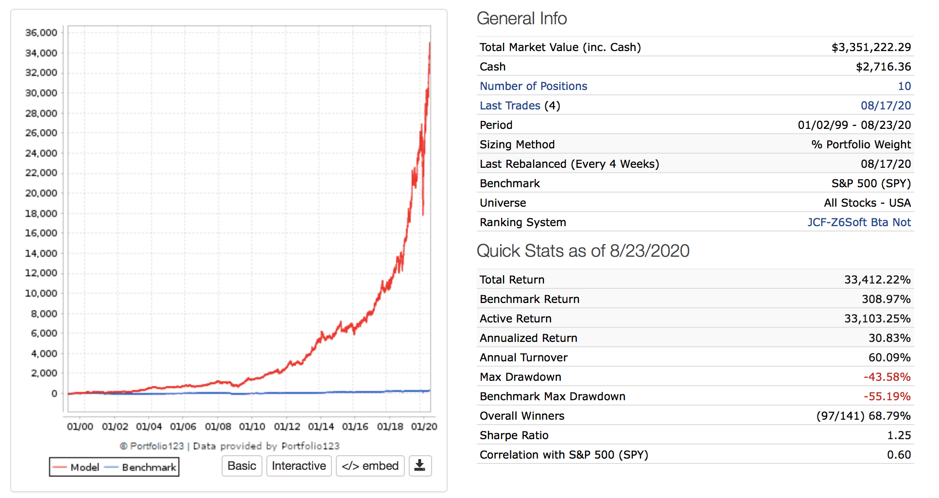Switch to the Interactive chart view
This screenshot has width=939, height=498.
click(299, 466)
